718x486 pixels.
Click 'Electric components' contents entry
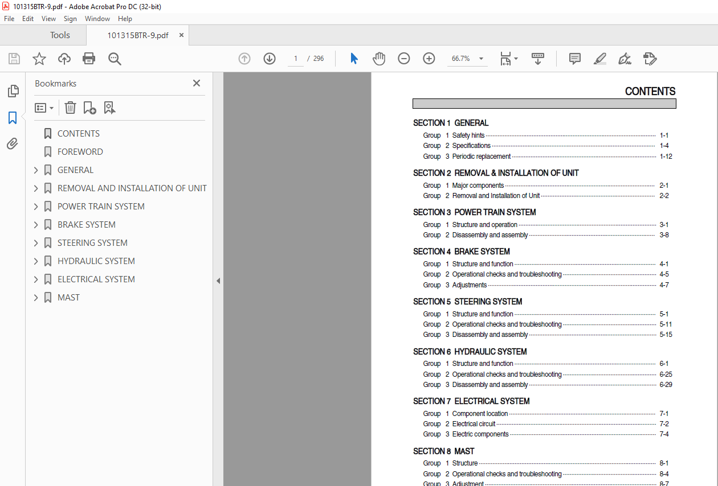tap(480, 434)
